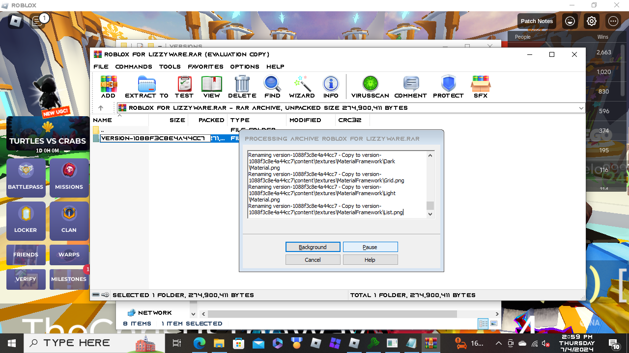Open the Wizard wand icon
This screenshot has height=353, width=629.
pyautogui.click(x=302, y=87)
